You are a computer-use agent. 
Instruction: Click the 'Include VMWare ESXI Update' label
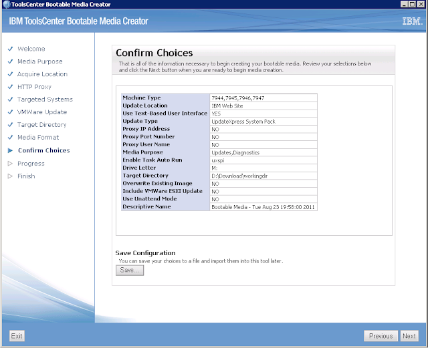163,191
